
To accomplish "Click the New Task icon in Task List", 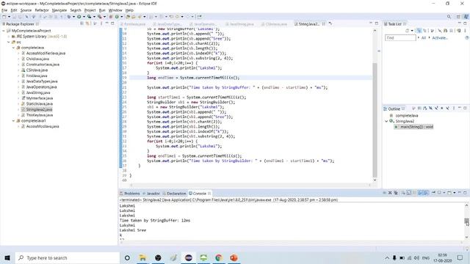I will tap(407, 31).
